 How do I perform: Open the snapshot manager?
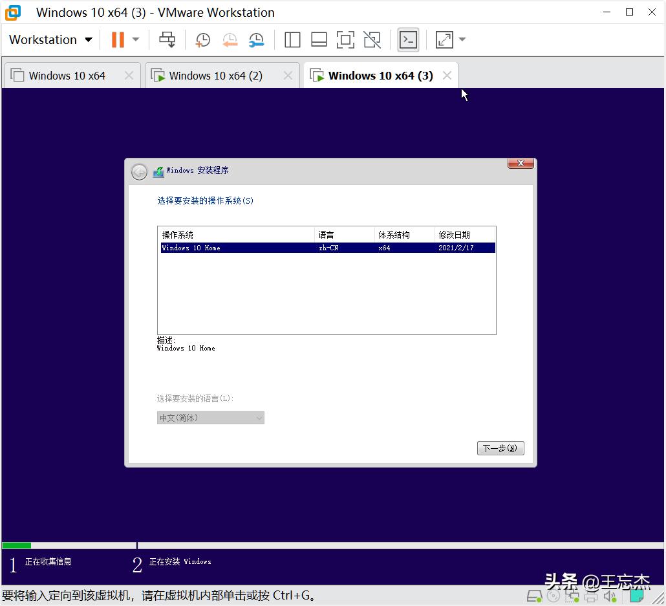click(257, 39)
